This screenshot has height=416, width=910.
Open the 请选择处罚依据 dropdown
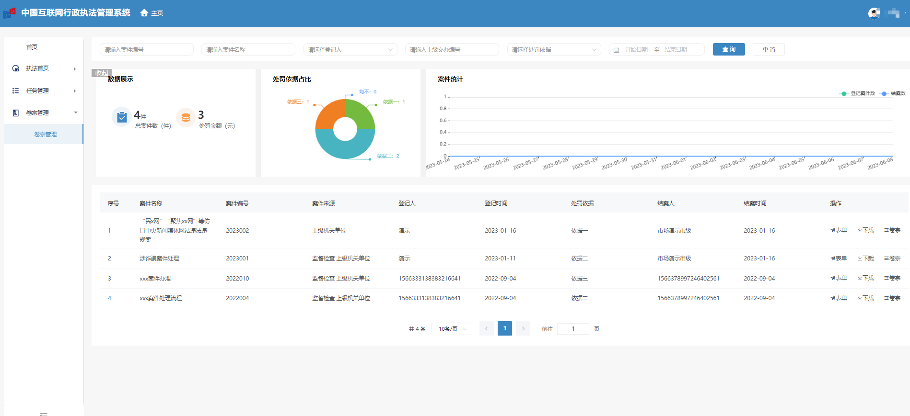click(x=554, y=49)
